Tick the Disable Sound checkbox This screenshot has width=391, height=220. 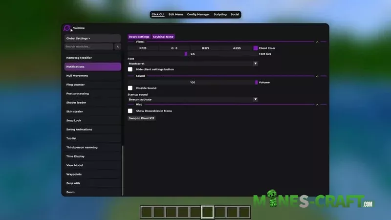130,88
